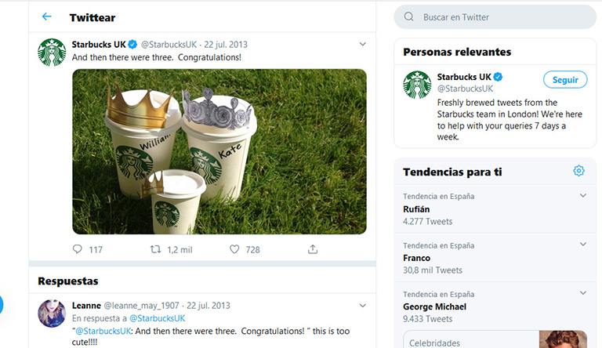Screen dimensions: 602x348
Task: Reply to the Starbucks UK tweet
Action: (x=77, y=249)
